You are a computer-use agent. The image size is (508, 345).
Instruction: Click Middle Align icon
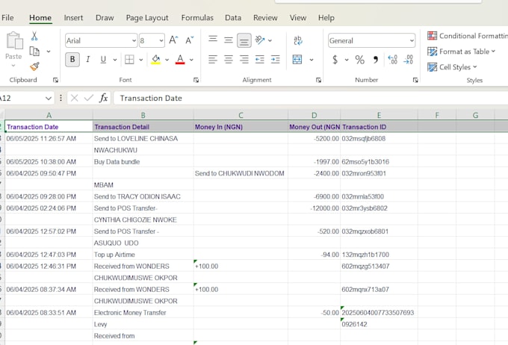(x=229, y=40)
